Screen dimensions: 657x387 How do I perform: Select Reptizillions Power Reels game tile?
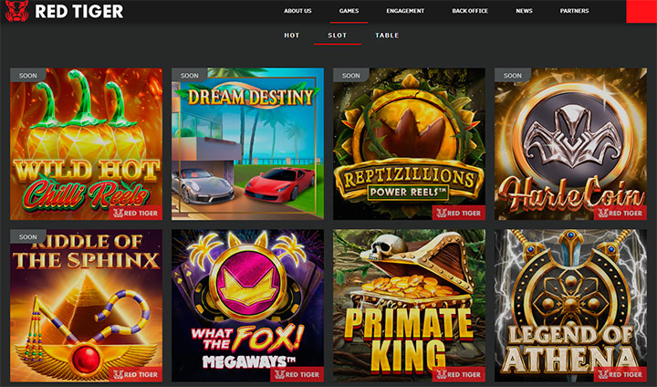409,144
